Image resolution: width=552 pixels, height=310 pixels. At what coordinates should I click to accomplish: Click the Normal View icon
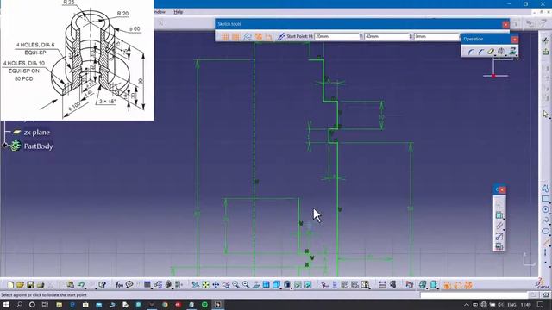(x=256, y=285)
